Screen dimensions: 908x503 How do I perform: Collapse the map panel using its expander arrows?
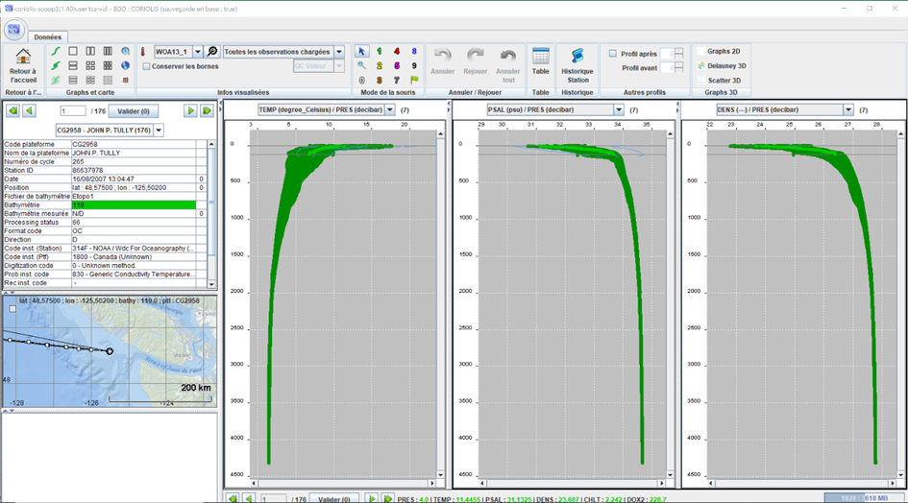(x=8, y=293)
